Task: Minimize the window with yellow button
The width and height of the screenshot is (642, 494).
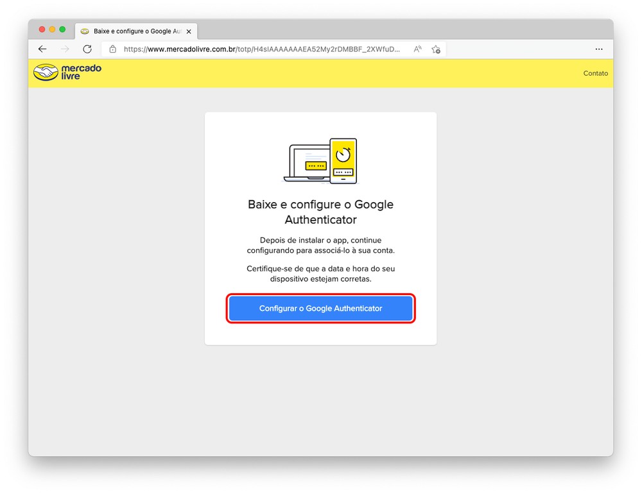Action: coord(52,30)
